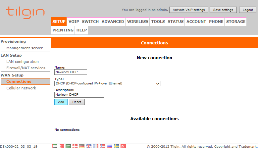The height and width of the screenshot is (150, 258).
Task: Switch to the WIRELESS tab
Action: click(x=138, y=22)
